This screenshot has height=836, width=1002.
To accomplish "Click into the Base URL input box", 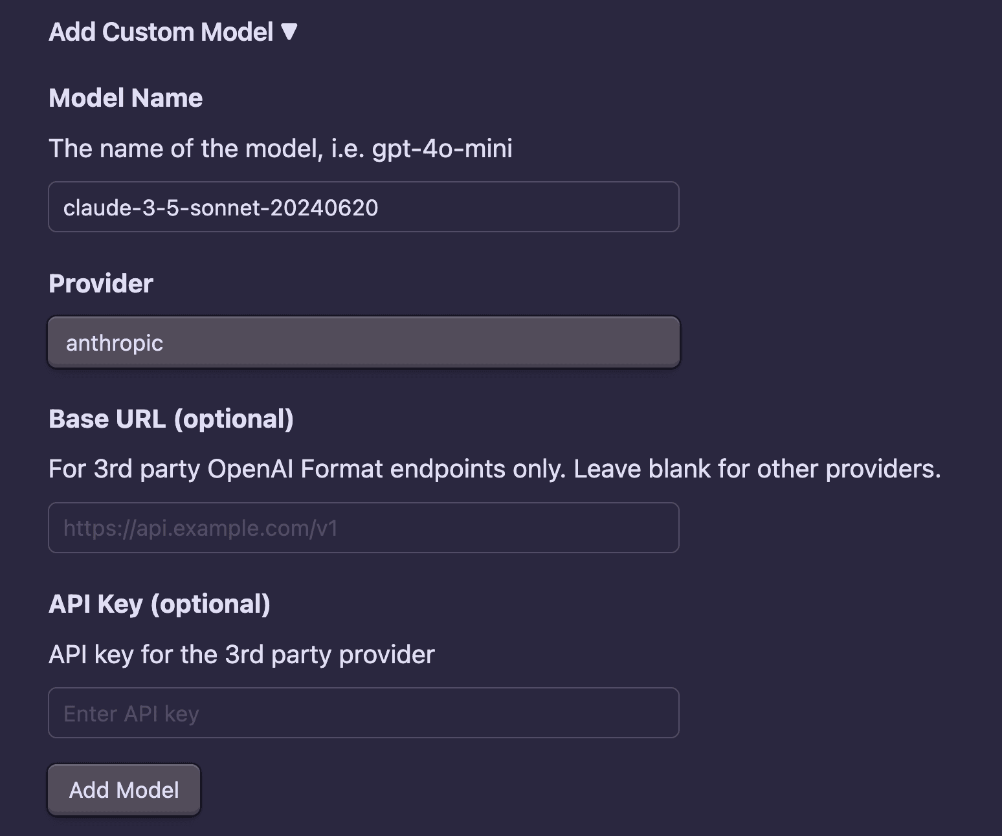I will click(363, 528).
